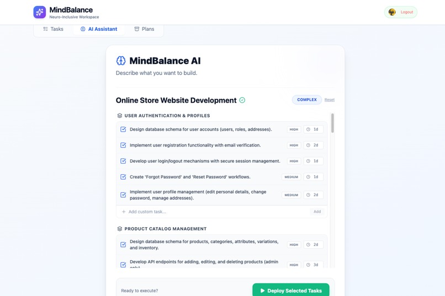
Task: Click 'PRODUCT CATALOG MANAGEMENT' section header
Action: (166, 229)
